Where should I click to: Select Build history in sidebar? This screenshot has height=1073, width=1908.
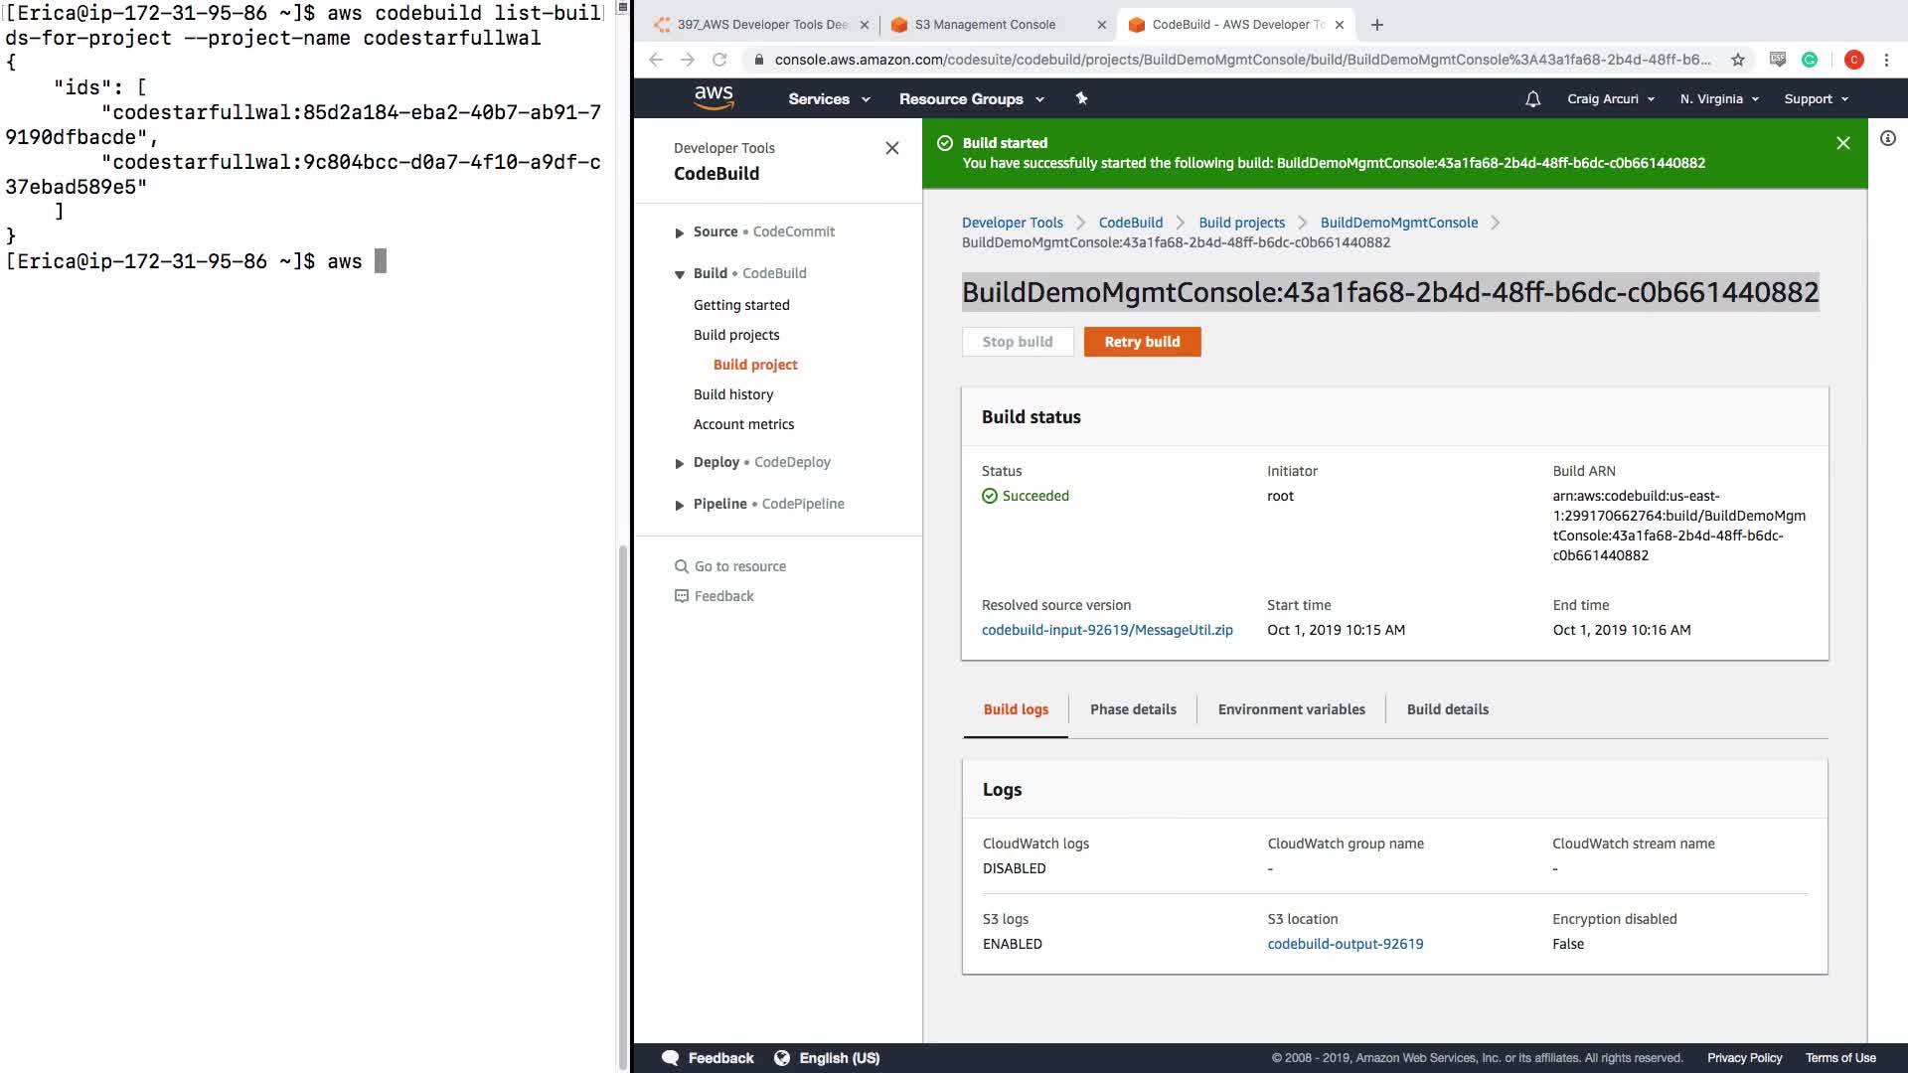click(733, 394)
